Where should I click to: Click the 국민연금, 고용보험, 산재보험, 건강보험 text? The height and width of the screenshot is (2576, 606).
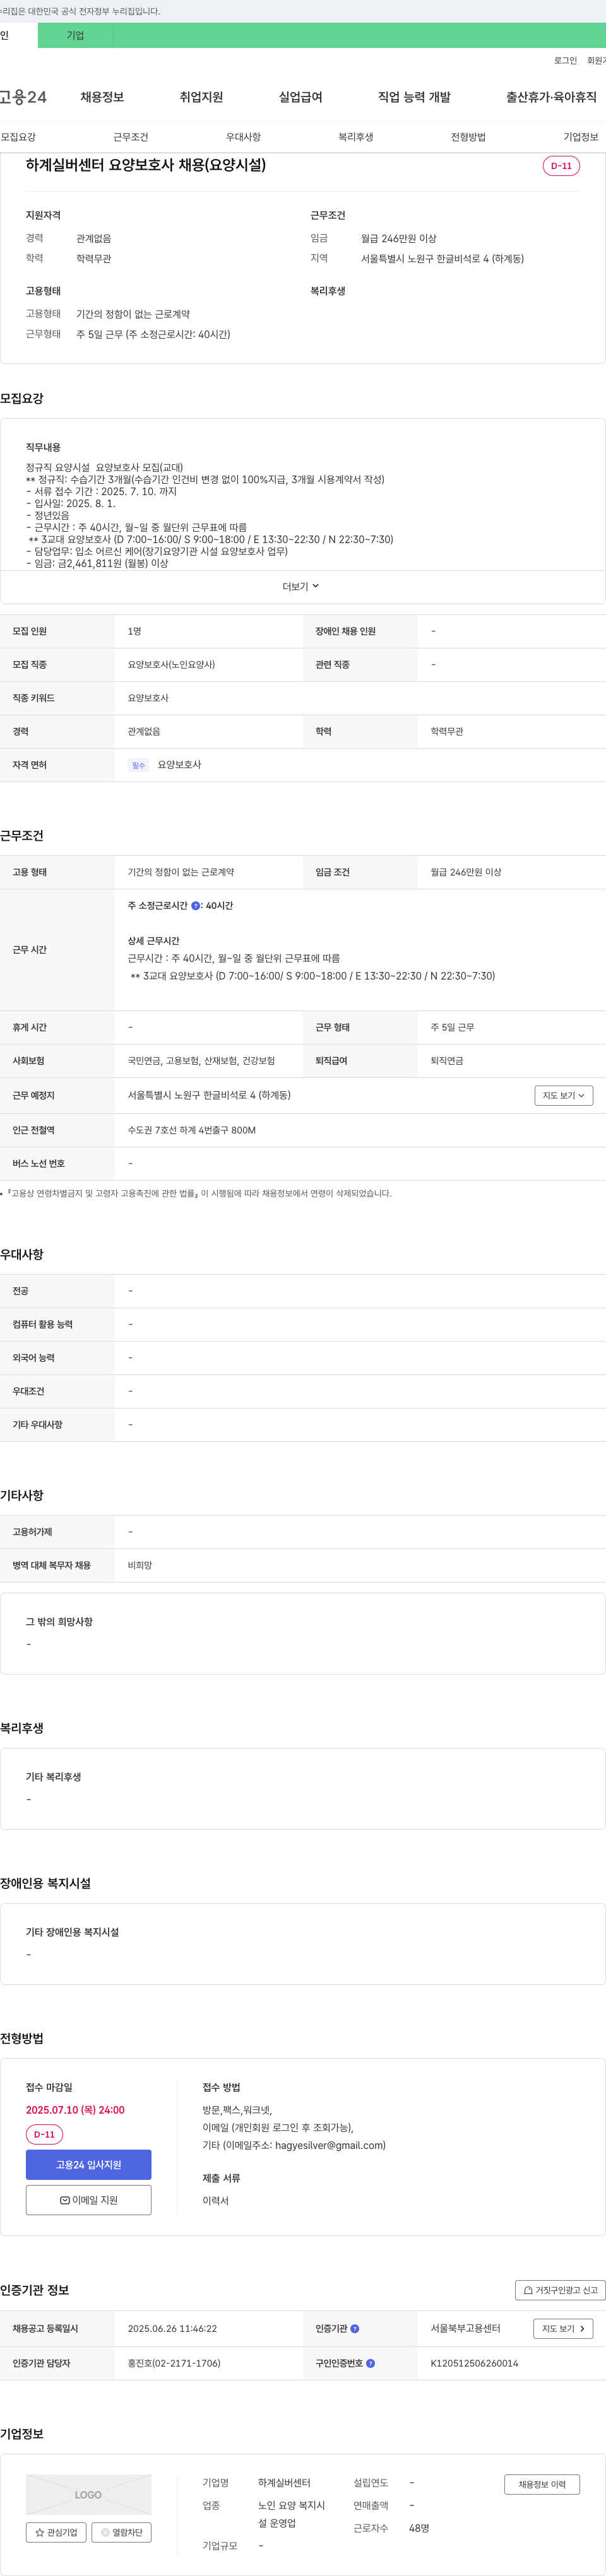click(x=201, y=1061)
